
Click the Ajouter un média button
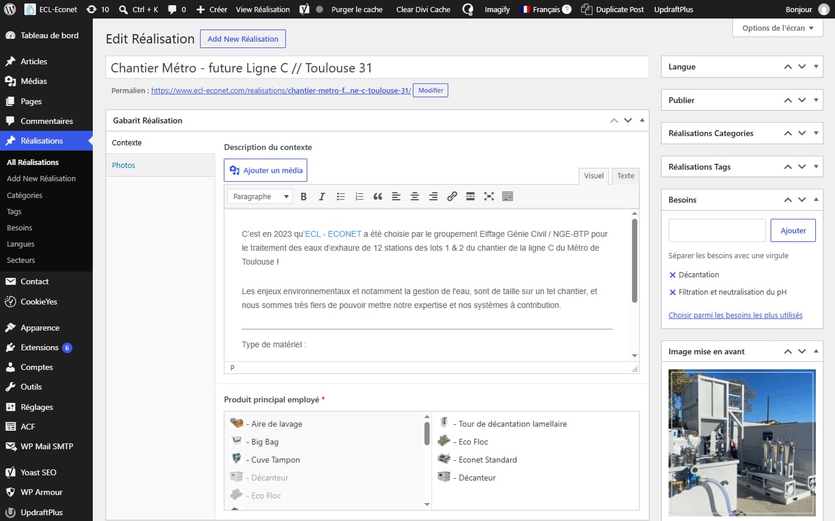pos(266,170)
